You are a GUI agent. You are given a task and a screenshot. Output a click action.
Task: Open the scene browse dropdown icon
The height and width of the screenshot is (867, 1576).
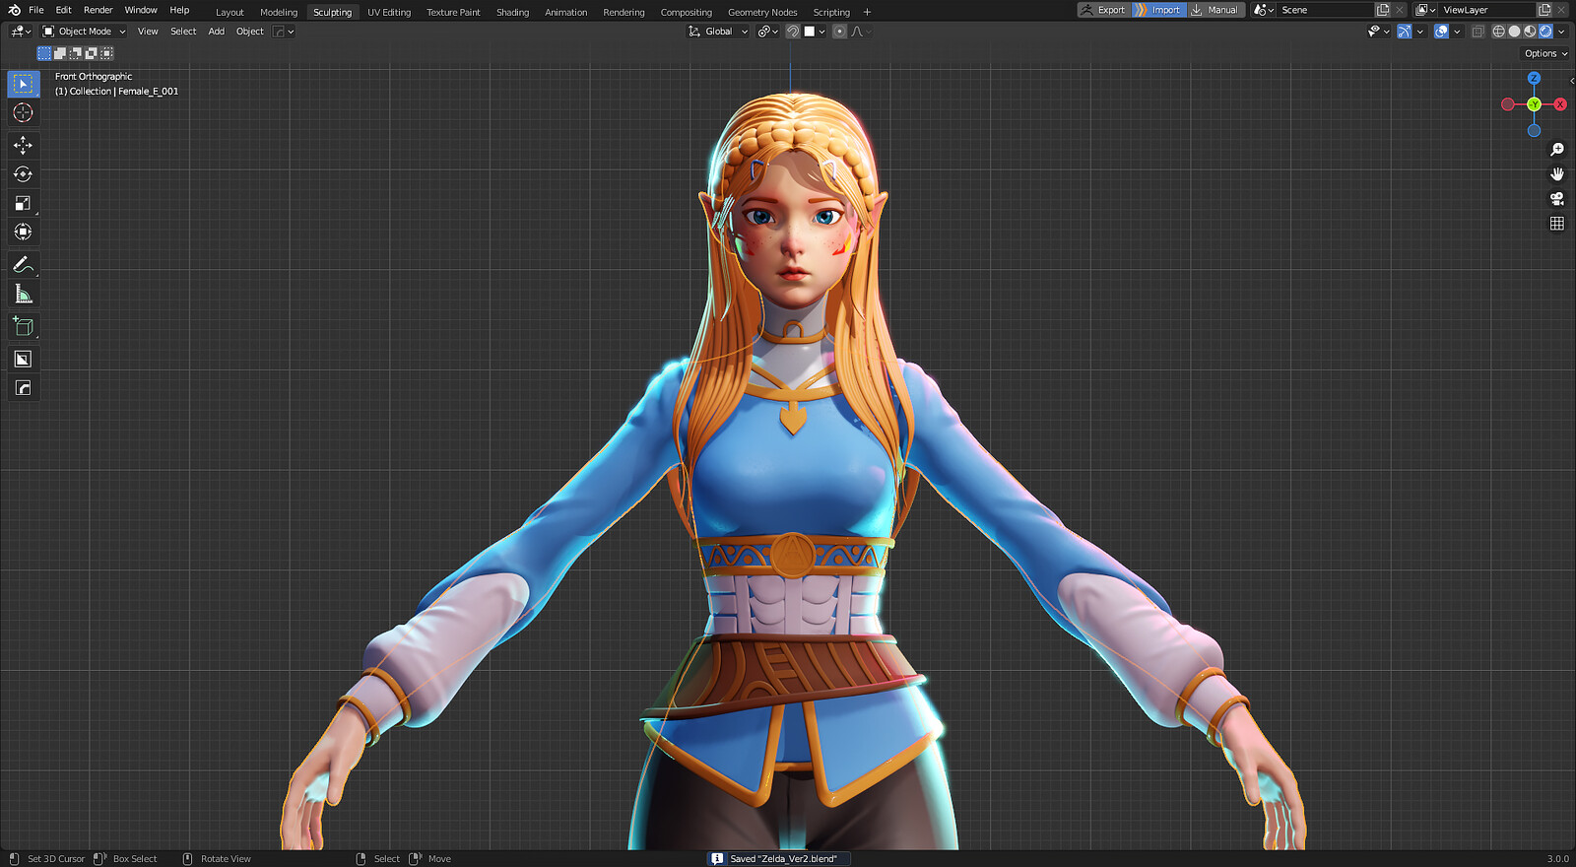point(1264,10)
